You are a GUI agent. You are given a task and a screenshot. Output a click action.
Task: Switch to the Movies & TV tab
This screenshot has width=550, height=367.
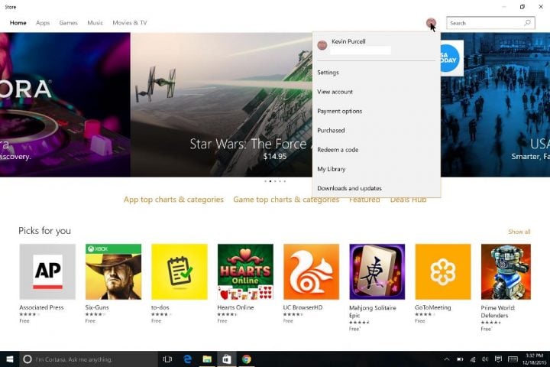130,23
